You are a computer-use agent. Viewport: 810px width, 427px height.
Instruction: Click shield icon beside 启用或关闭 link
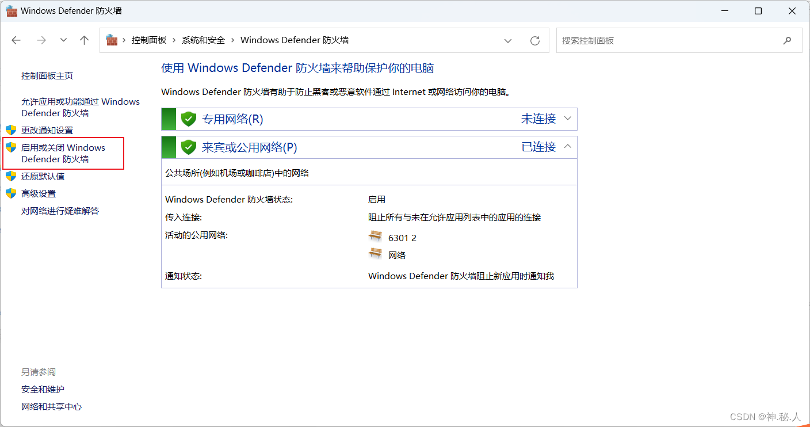(11, 147)
